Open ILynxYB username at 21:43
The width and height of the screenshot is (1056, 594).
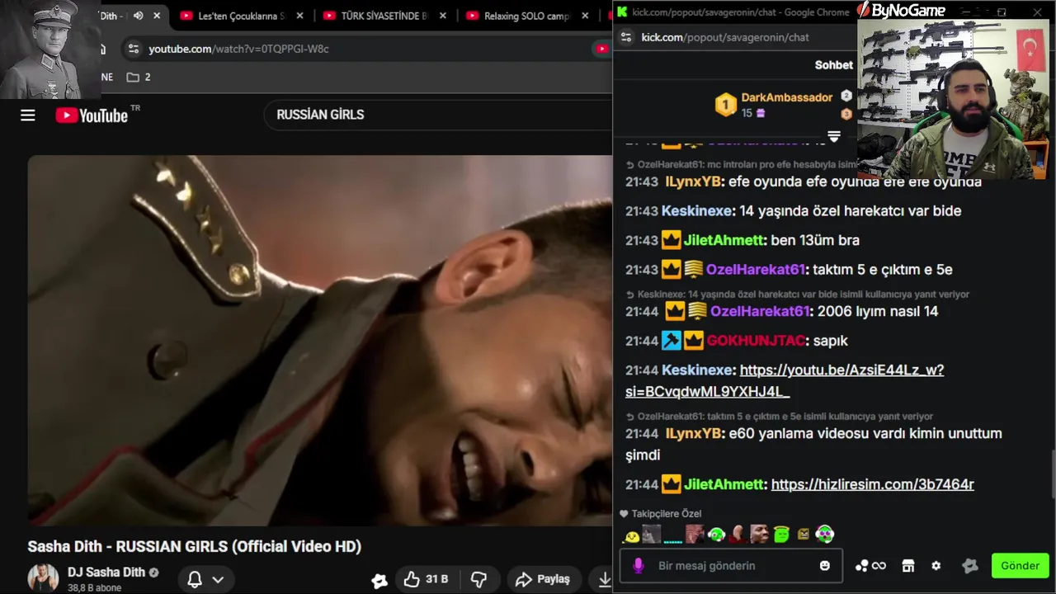pos(694,181)
